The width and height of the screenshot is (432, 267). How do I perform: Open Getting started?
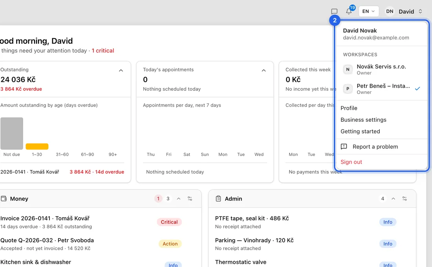click(x=360, y=131)
